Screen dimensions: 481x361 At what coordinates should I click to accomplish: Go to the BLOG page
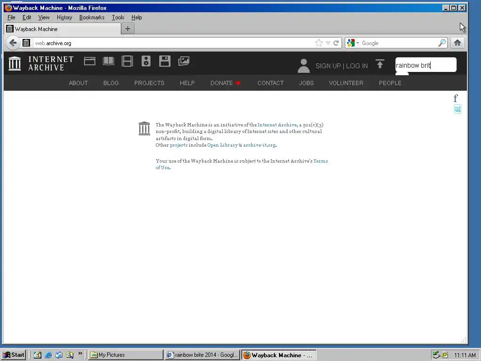coord(111,83)
